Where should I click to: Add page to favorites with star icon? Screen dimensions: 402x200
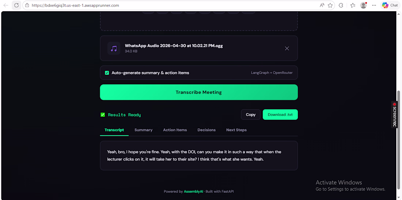[330, 5]
